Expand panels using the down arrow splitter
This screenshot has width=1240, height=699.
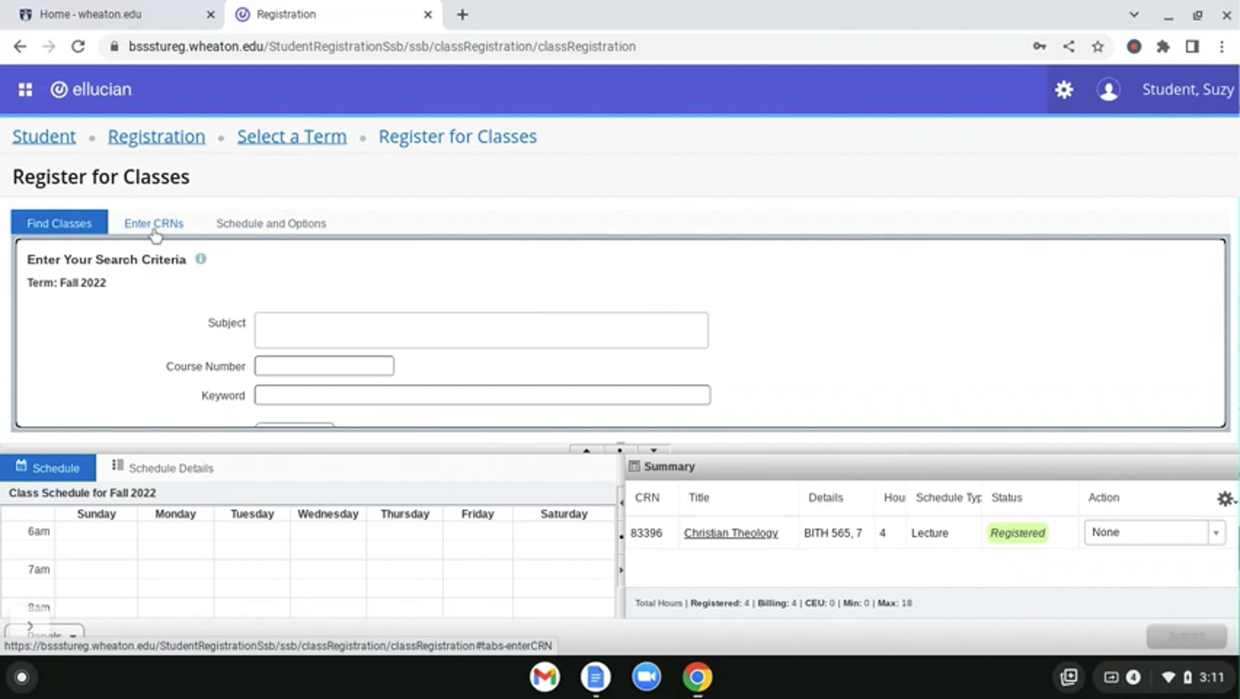pos(654,450)
